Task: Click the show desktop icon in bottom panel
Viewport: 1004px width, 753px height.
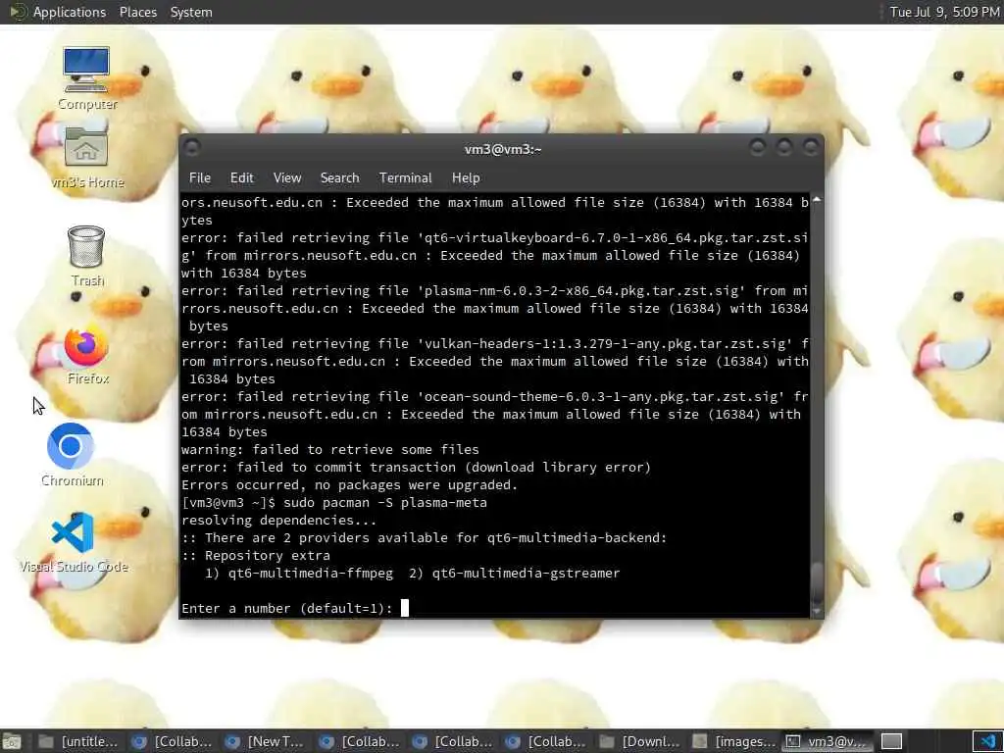Action: [11, 741]
